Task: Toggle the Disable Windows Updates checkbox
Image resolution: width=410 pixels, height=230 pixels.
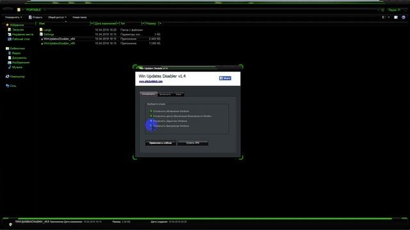Action: tap(151, 111)
